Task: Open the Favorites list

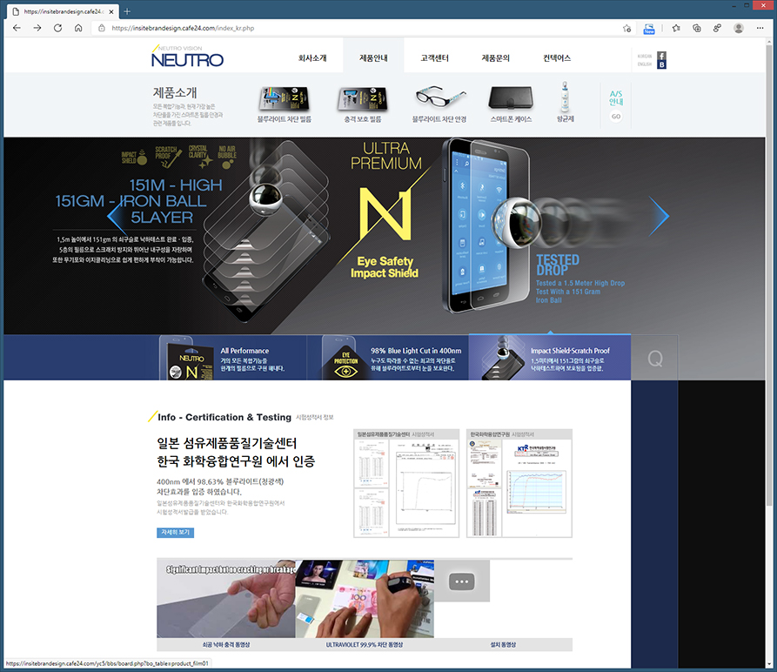Action: [x=676, y=28]
